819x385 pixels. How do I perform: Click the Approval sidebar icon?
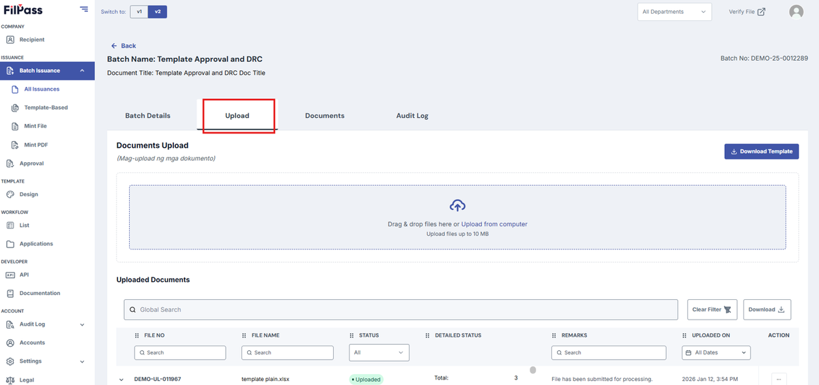tap(10, 164)
